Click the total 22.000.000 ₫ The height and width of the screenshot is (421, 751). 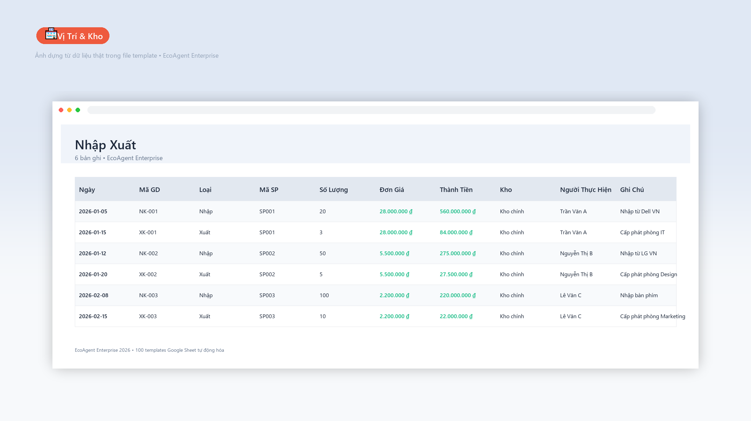click(x=456, y=316)
